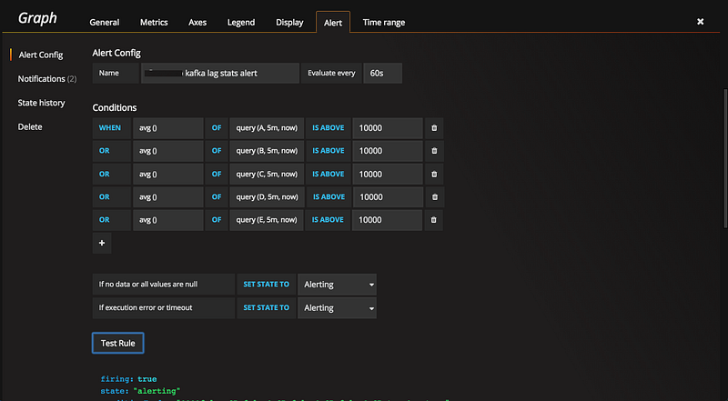728x401 pixels.
Task: Change IS ABOVE evaluator for query A
Action: click(x=329, y=128)
